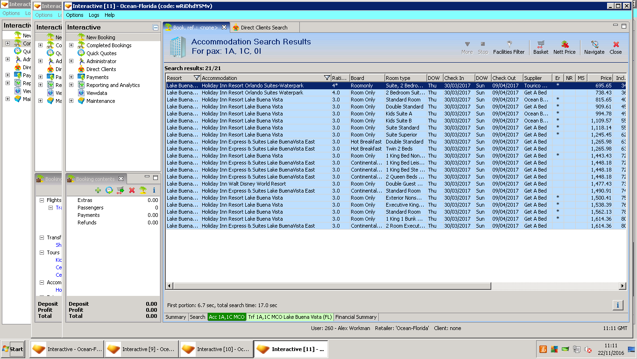Image resolution: width=637 pixels, height=359 pixels.
Task: Open Trf 1A,1C MCO Lake Buena Vista tab
Action: click(290, 317)
